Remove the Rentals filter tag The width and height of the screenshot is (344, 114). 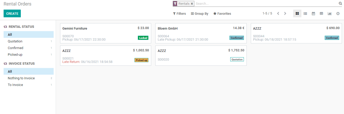[x=192, y=4]
